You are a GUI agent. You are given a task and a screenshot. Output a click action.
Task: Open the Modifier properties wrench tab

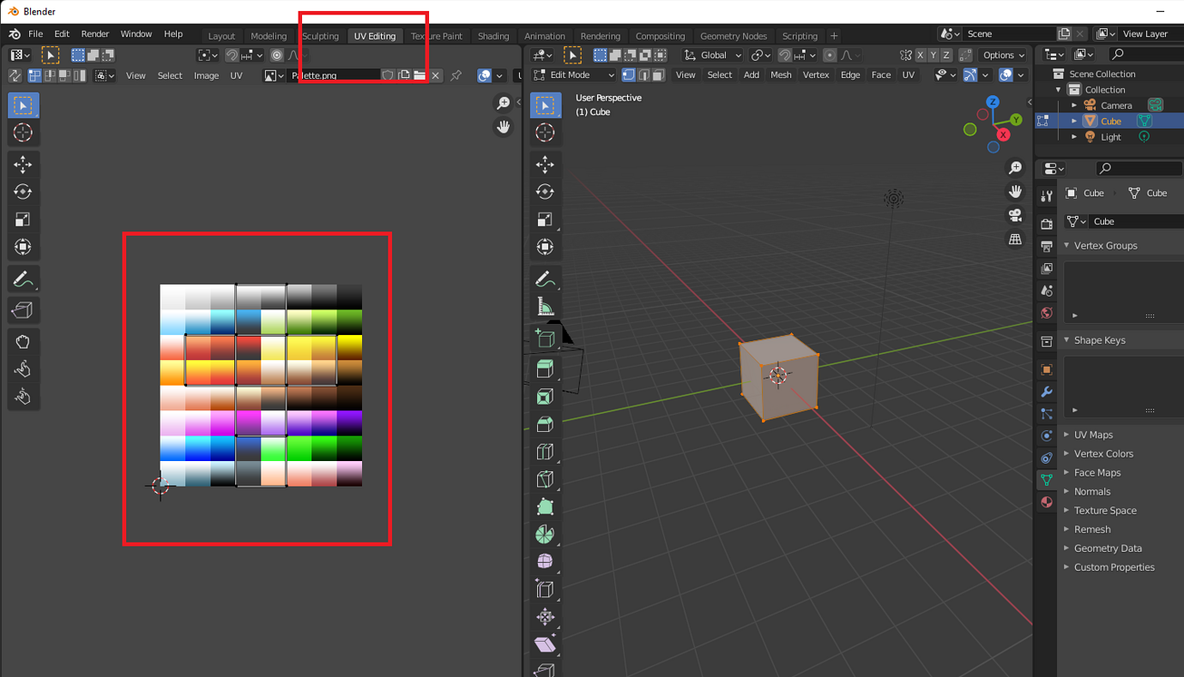[x=1047, y=392]
